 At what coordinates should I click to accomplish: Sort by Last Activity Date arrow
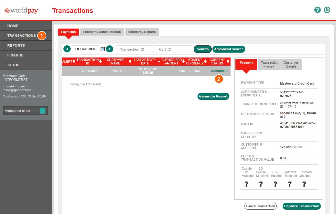[159, 62]
